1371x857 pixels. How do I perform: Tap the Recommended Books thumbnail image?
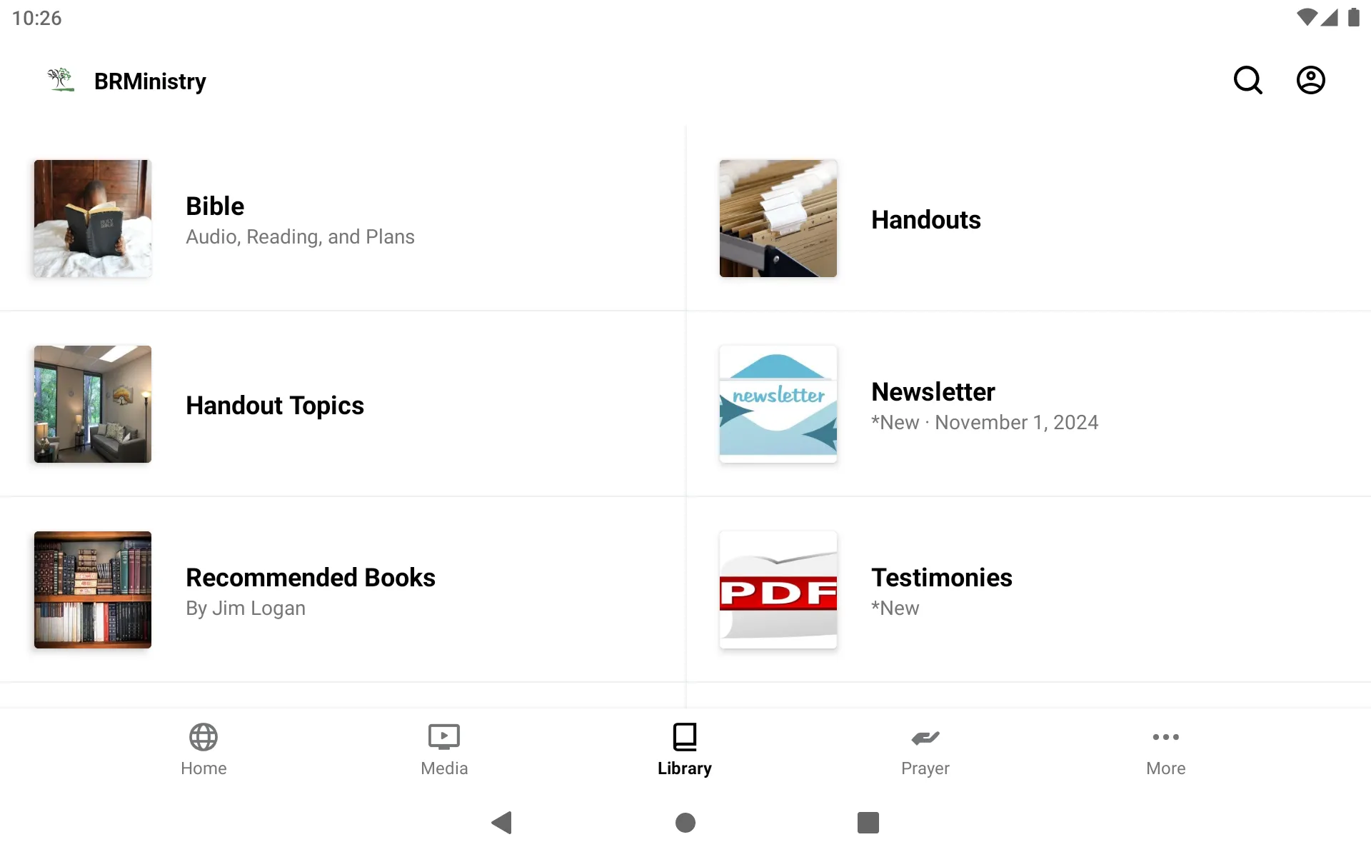pyautogui.click(x=93, y=589)
